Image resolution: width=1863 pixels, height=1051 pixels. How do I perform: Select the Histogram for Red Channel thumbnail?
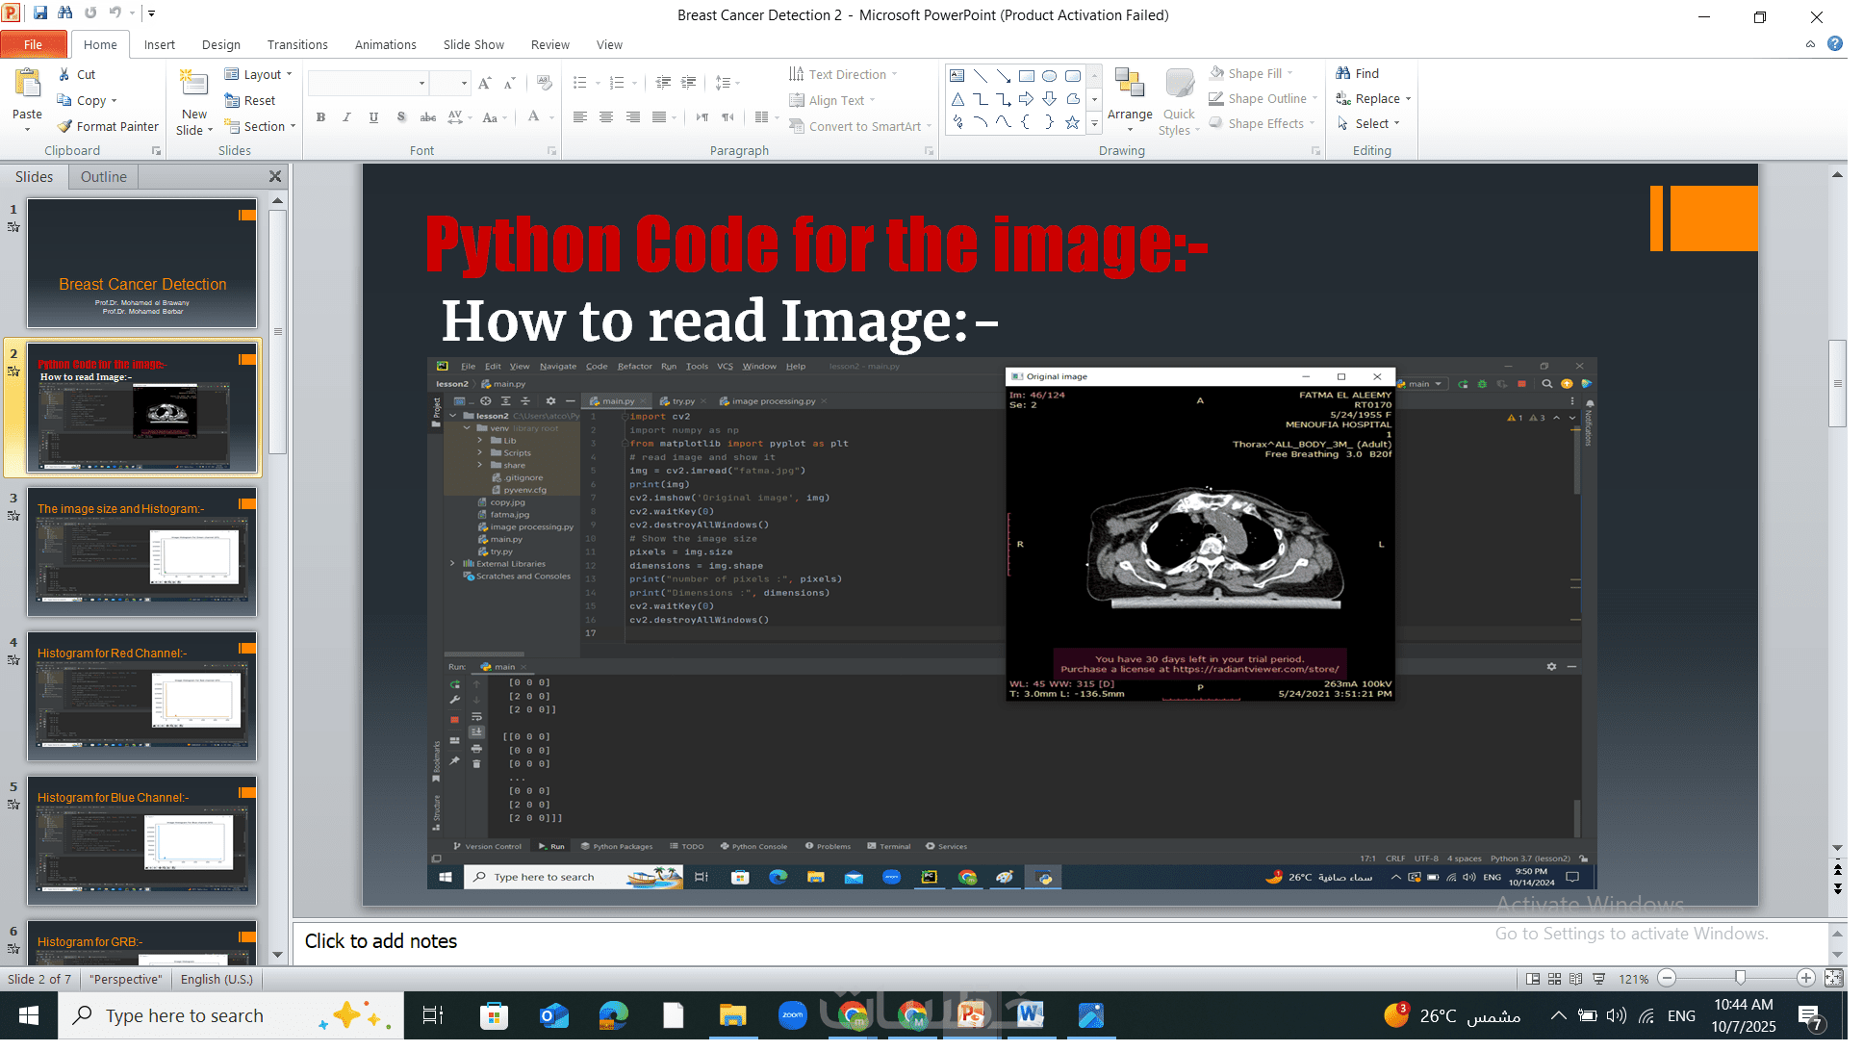click(x=142, y=697)
